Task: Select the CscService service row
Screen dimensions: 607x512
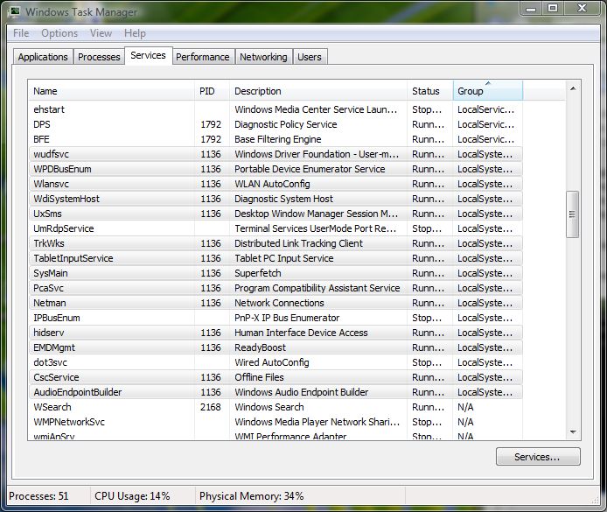Action: coord(276,377)
